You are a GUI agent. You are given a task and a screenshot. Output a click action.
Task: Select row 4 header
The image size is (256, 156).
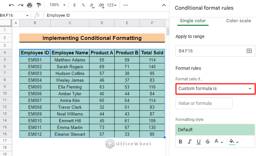coord(6,52)
